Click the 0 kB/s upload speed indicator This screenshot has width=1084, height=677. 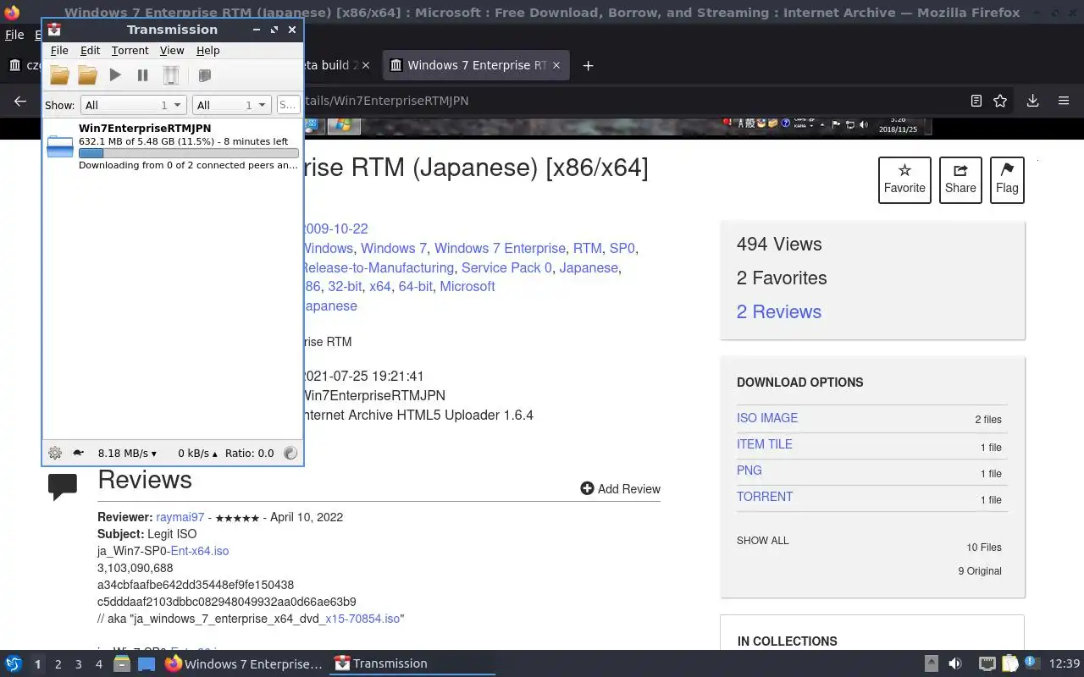[197, 453]
